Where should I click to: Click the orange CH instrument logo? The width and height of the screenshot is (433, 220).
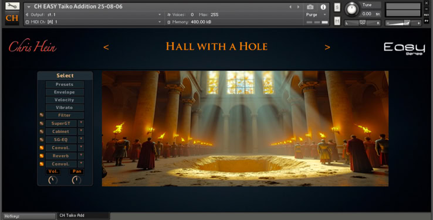[x=12, y=18]
